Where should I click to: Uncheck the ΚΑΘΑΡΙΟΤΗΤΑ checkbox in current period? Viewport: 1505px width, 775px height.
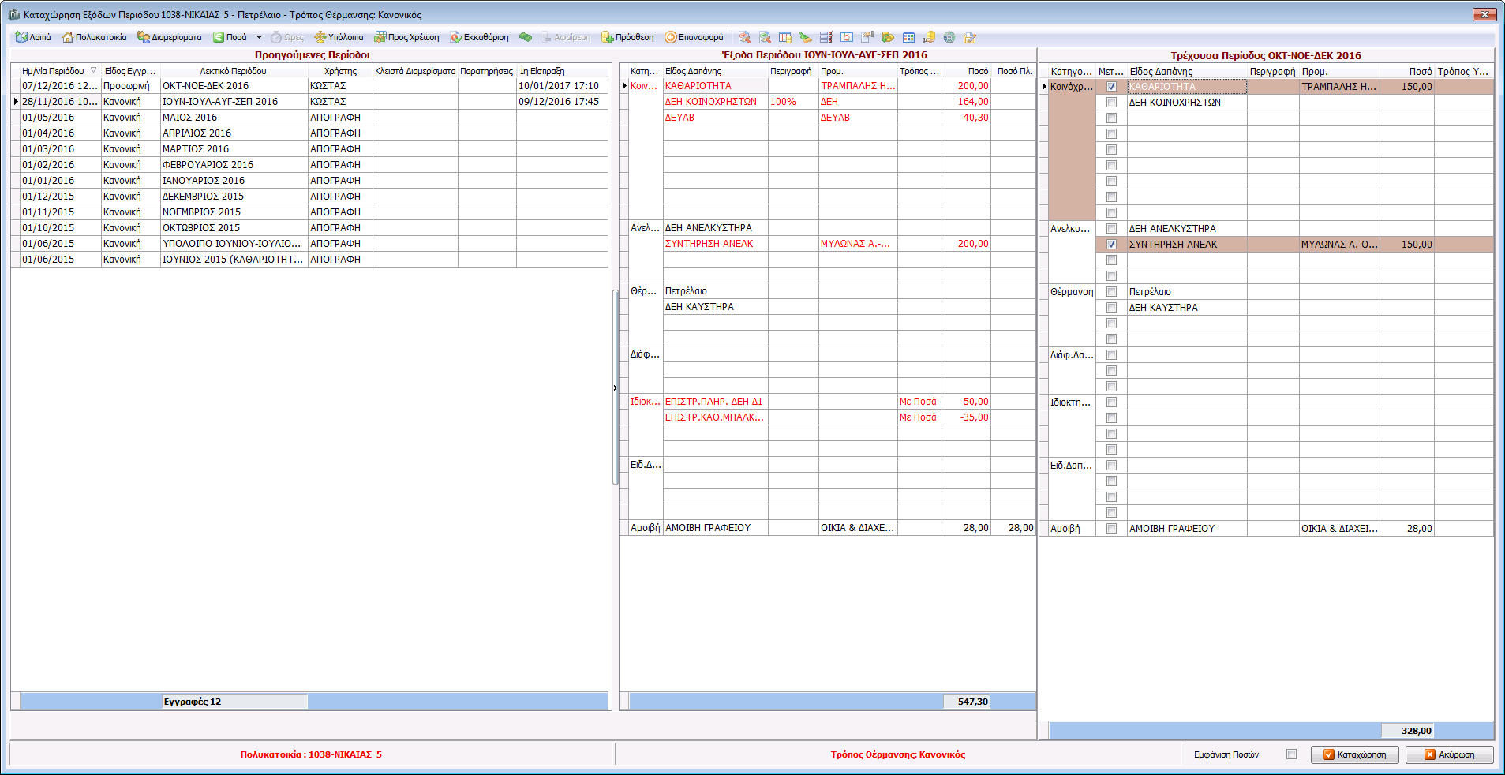pos(1111,87)
